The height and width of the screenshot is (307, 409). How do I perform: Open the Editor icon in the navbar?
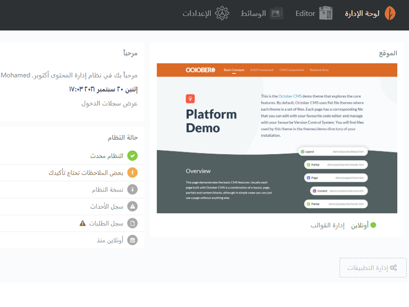(326, 13)
